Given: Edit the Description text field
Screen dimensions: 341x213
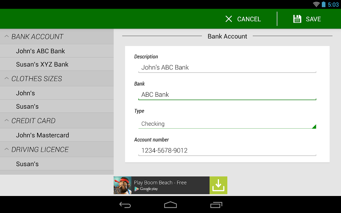Looking at the screenshot, I should point(227,67).
